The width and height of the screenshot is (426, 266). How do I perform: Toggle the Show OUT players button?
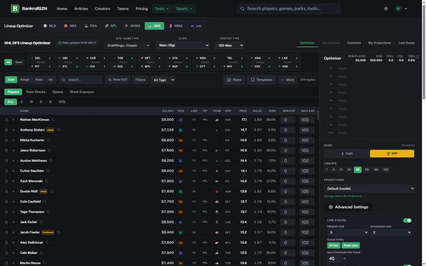click(x=118, y=80)
